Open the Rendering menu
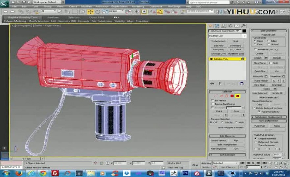Image resolution: width=290 pixels, height=177 pixels. click(x=138, y=6)
